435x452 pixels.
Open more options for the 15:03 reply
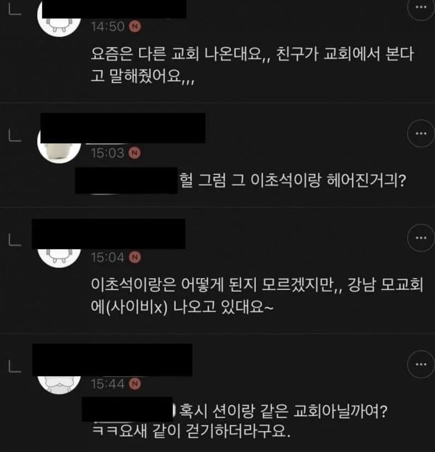tap(421, 133)
